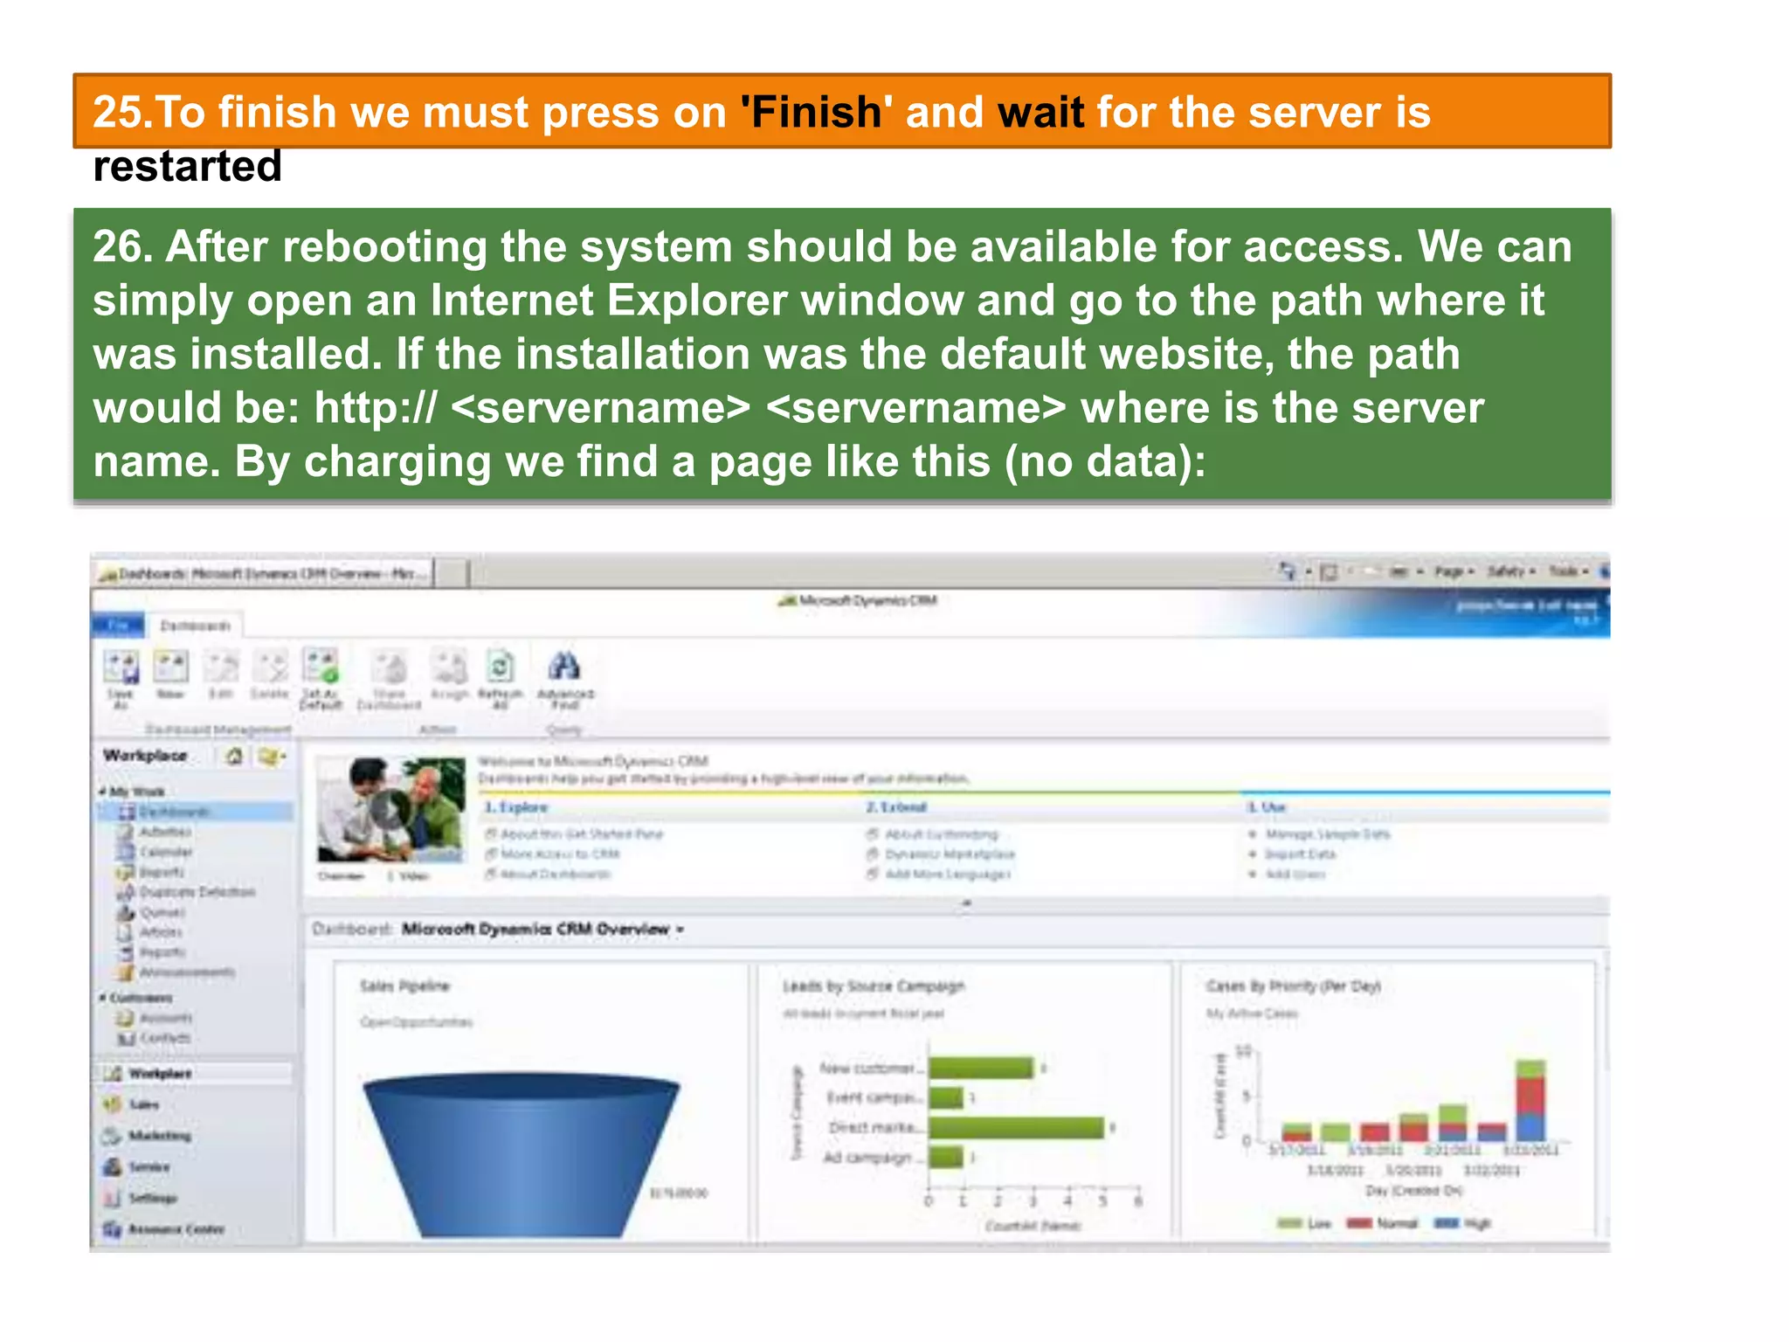Click the Set As Default icon
1789x1342 pixels.
coord(321,678)
